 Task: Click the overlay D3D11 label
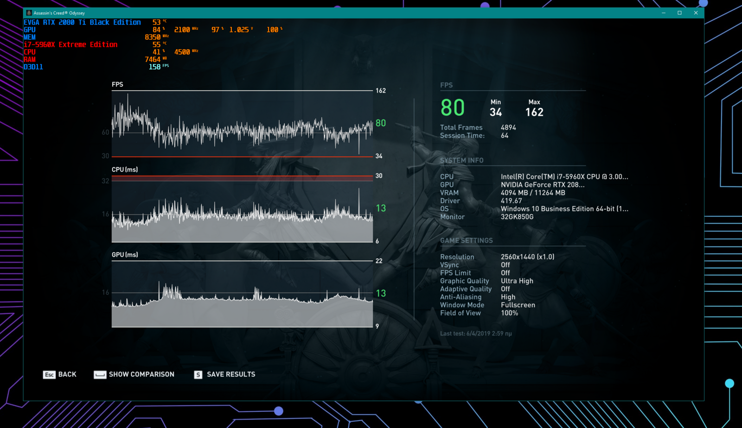click(x=33, y=67)
